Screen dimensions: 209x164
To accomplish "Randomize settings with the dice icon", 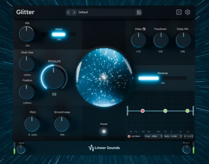I will pyautogui.click(x=179, y=12).
